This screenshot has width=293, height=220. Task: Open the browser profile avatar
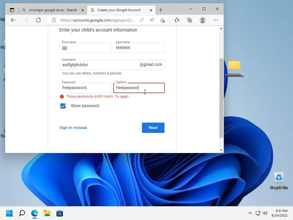[203, 20]
